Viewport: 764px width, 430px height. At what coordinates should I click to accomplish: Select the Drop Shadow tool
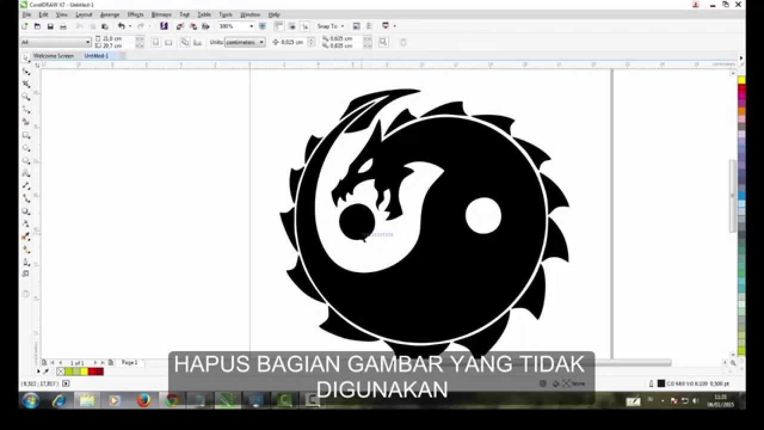click(x=26, y=211)
